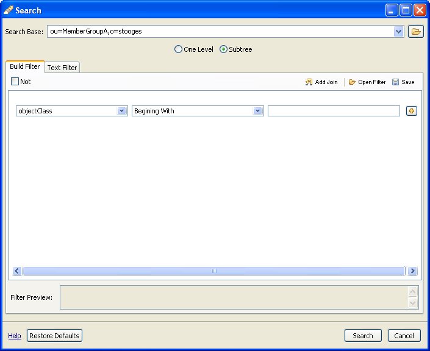Click the add filter row plus icon

click(x=412, y=111)
